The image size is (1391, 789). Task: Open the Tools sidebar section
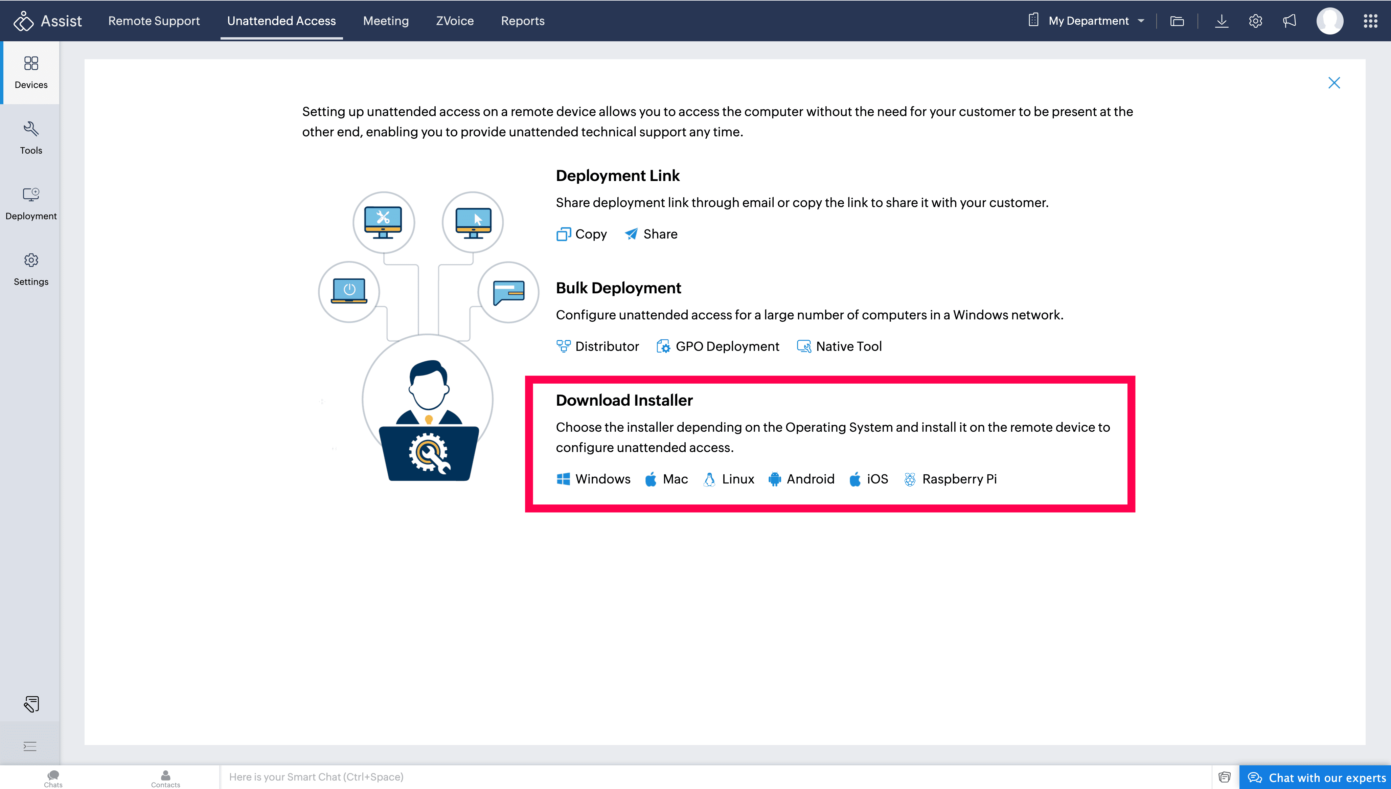point(31,138)
